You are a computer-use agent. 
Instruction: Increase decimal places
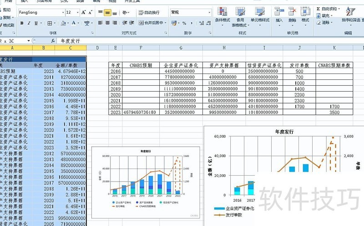202,23
